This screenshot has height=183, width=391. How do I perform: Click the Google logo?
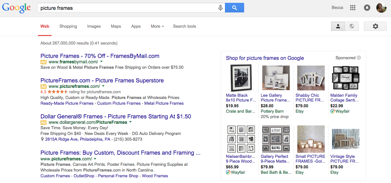(17, 8)
